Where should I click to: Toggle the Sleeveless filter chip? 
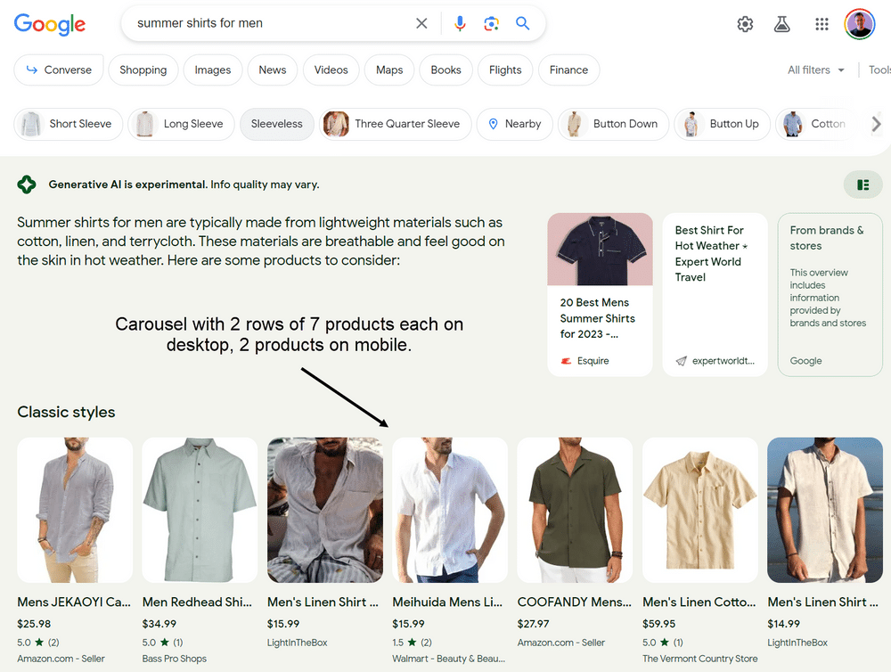click(276, 124)
